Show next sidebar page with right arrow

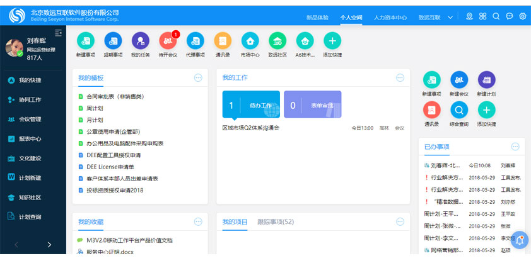click(x=49, y=245)
